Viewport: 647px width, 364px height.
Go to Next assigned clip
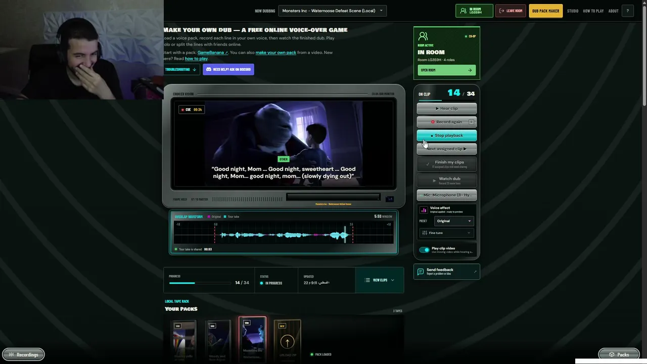click(447, 149)
